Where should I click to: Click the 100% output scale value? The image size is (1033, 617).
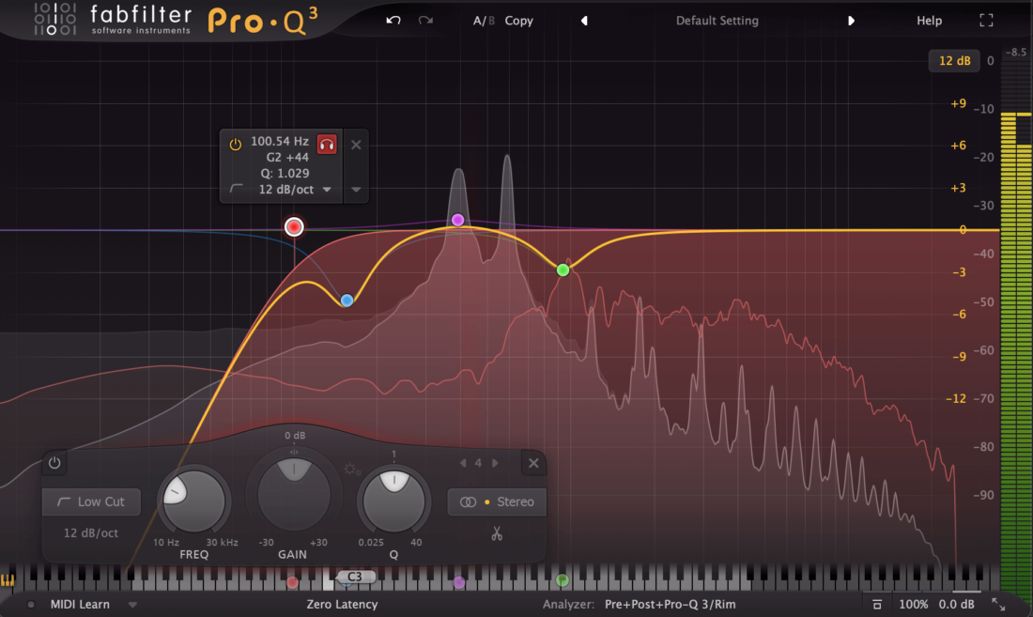(913, 604)
